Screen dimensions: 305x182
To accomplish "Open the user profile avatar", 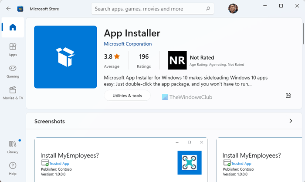I will pos(233,8).
